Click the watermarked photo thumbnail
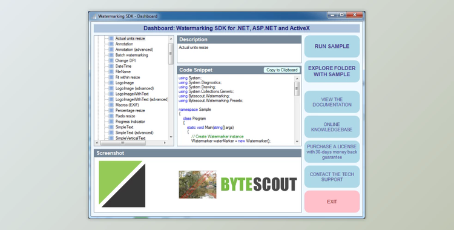Viewport: 454px width, 230px height. (197, 185)
